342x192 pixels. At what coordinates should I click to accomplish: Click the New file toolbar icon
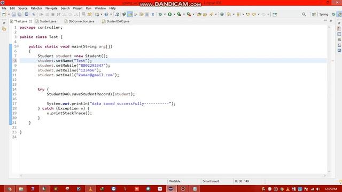(x=4, y=14)
